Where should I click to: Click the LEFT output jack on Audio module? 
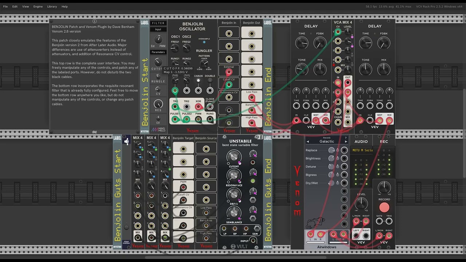click(356, 236)
